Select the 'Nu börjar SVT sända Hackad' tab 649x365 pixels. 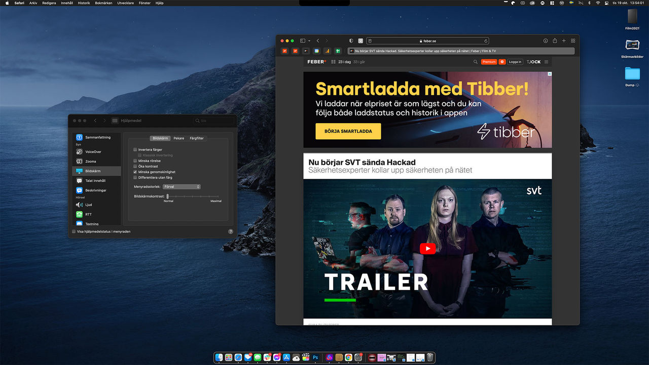point(461,51)
